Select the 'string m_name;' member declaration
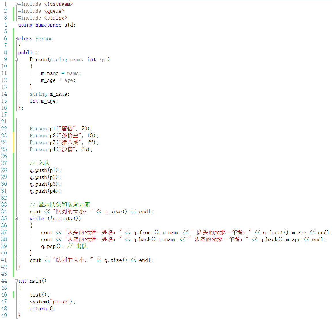 tap(50, 94)
